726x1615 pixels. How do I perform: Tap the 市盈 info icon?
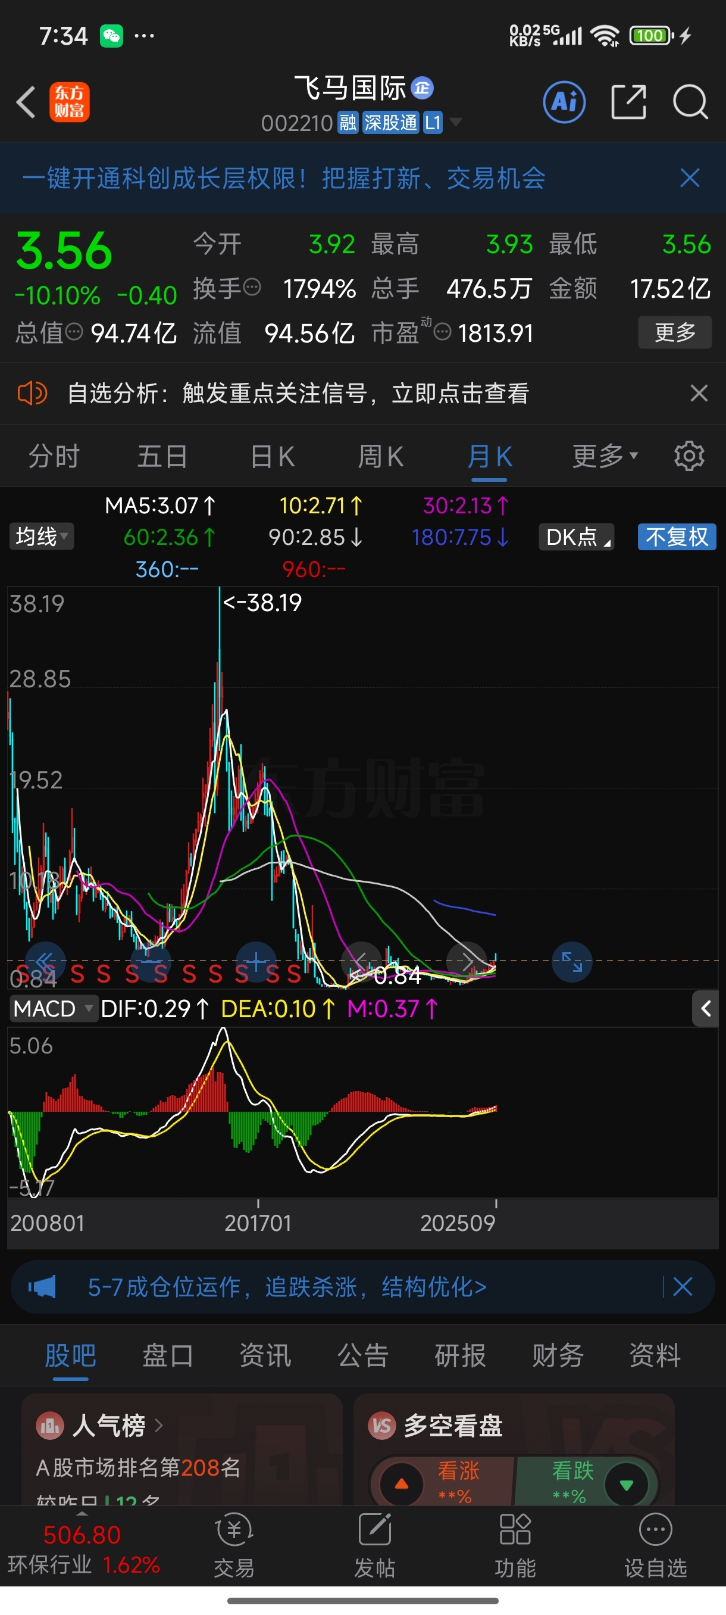point(442,332)
